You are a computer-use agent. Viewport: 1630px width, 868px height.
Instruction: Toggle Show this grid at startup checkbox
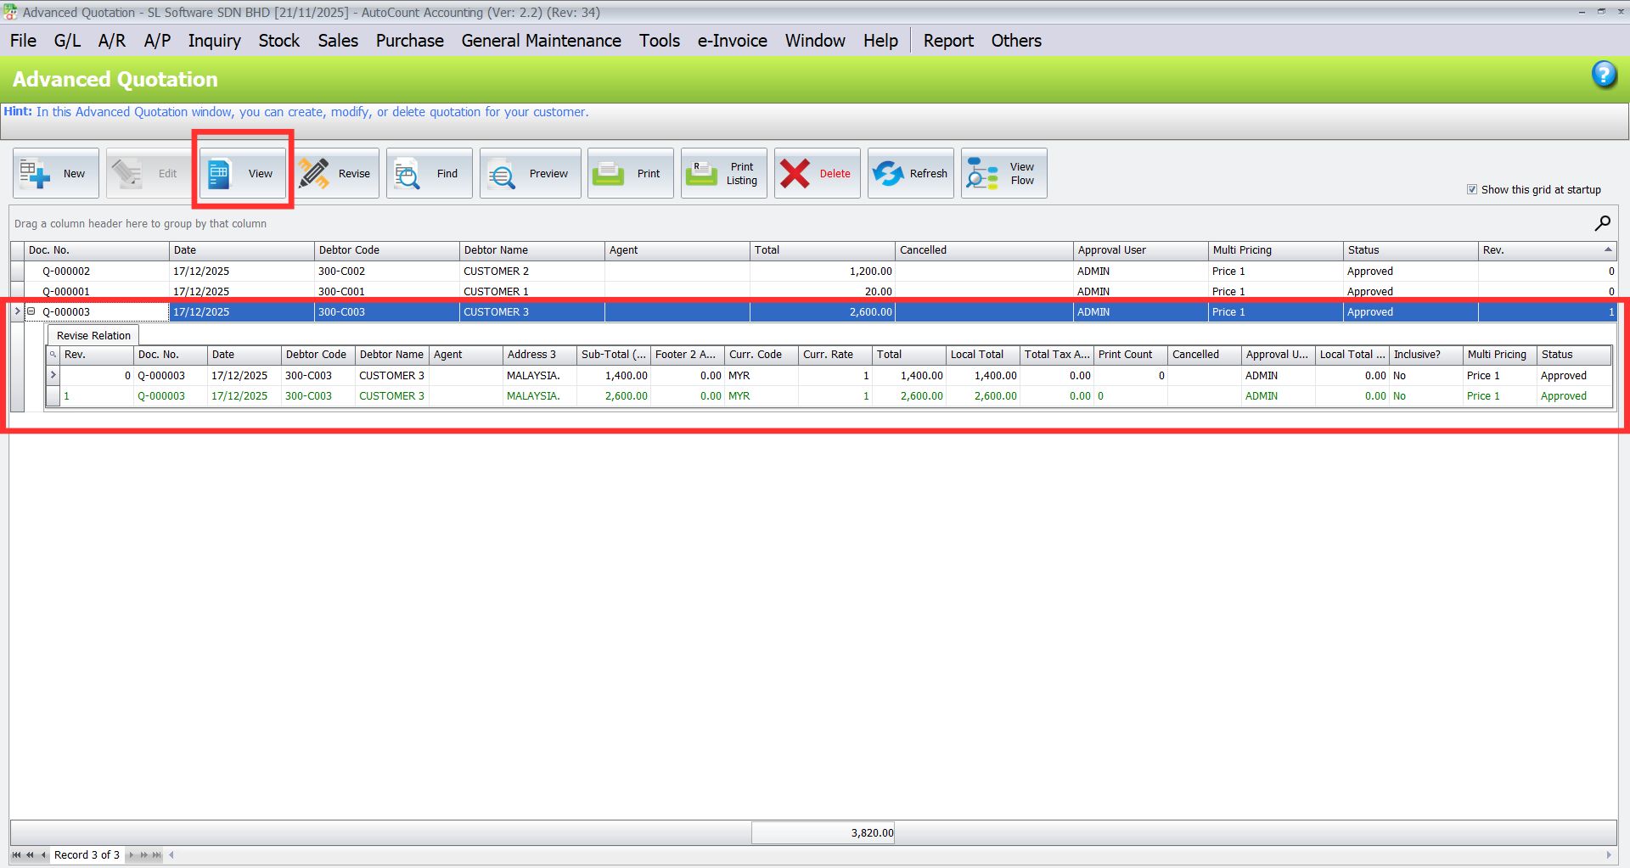tap(1472, 189)
